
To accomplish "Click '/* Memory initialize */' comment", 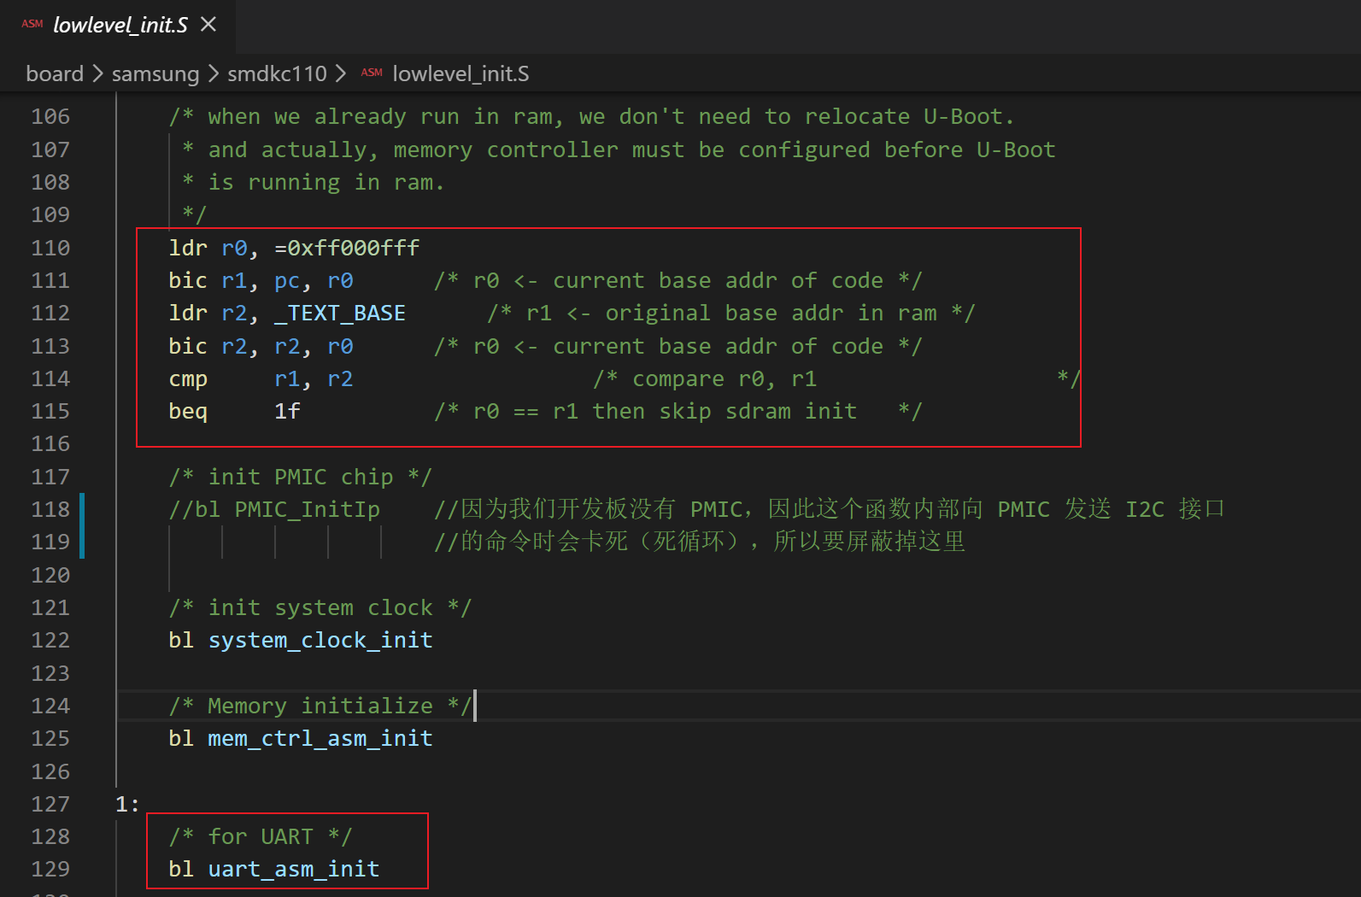I will [320, 706].
